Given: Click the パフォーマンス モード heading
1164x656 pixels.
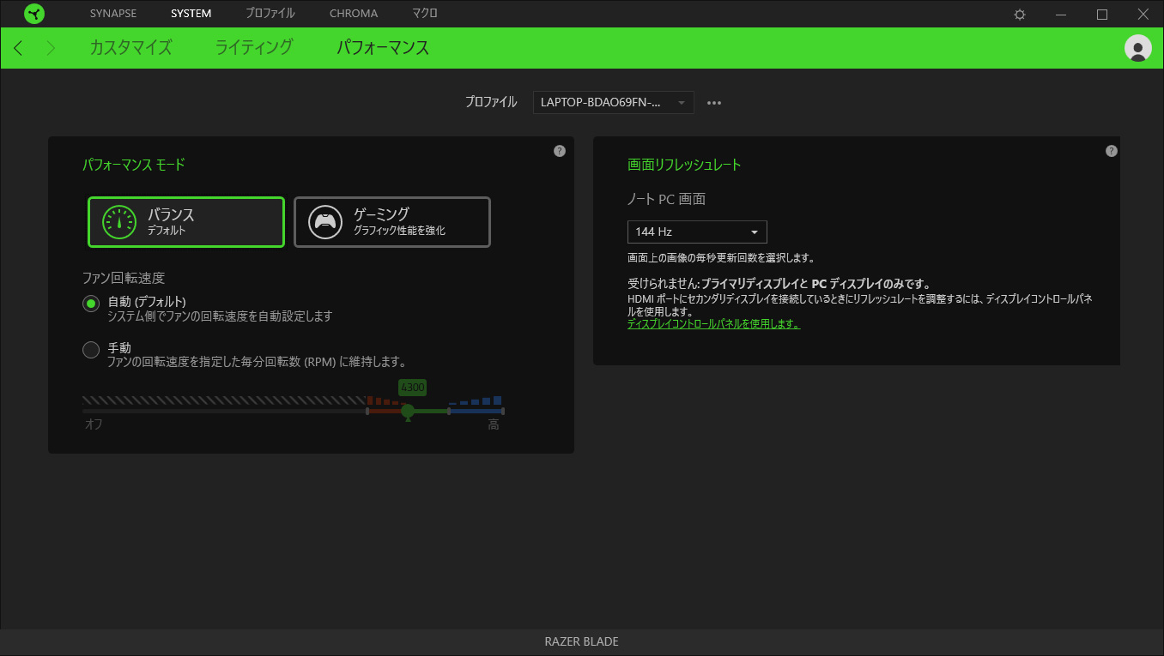Looking at the screenshot, I should [x=134, y=165].
